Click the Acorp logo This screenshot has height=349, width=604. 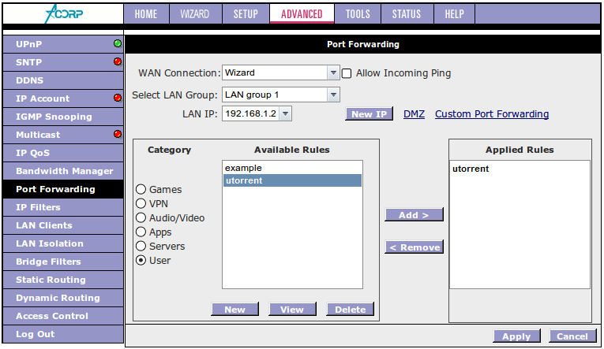(64, 14)
